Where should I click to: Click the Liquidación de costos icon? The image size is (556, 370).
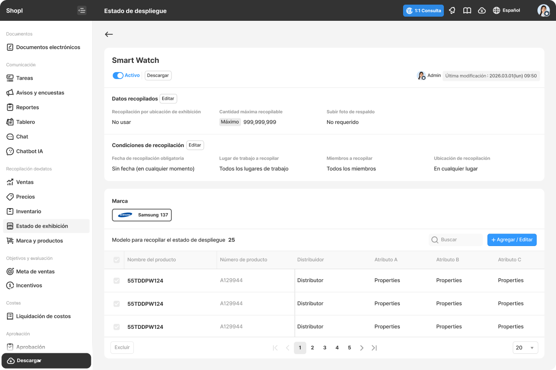coord(10,316)
